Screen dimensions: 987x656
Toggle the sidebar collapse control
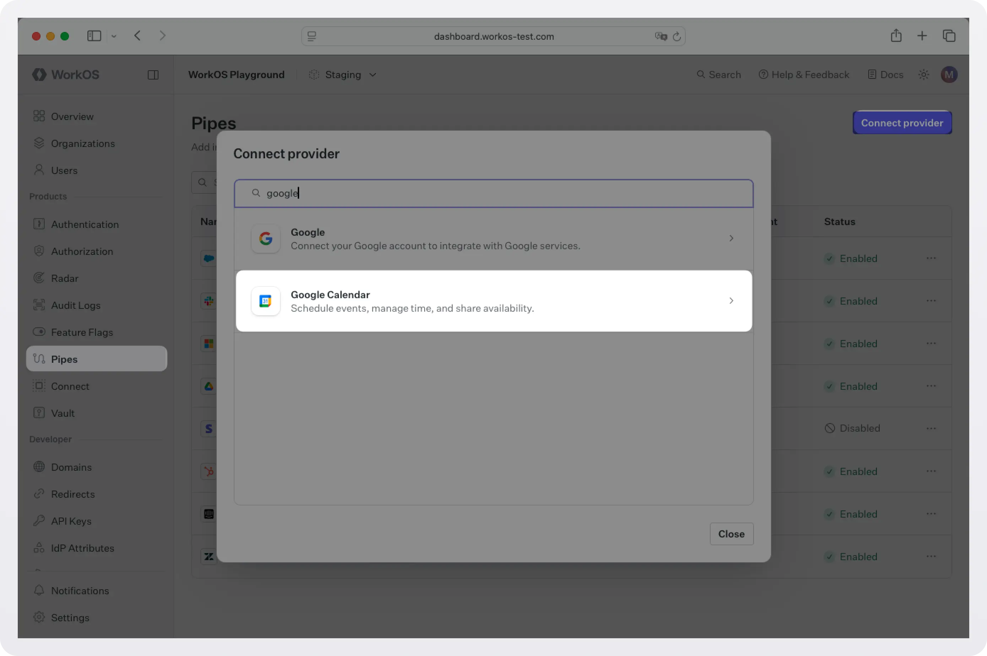point(152,75)
